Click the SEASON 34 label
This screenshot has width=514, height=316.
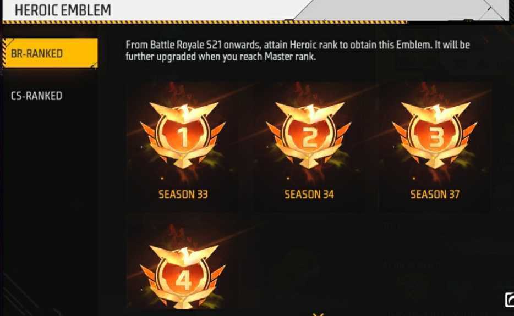pyautogui.click(x=309, y=195)
